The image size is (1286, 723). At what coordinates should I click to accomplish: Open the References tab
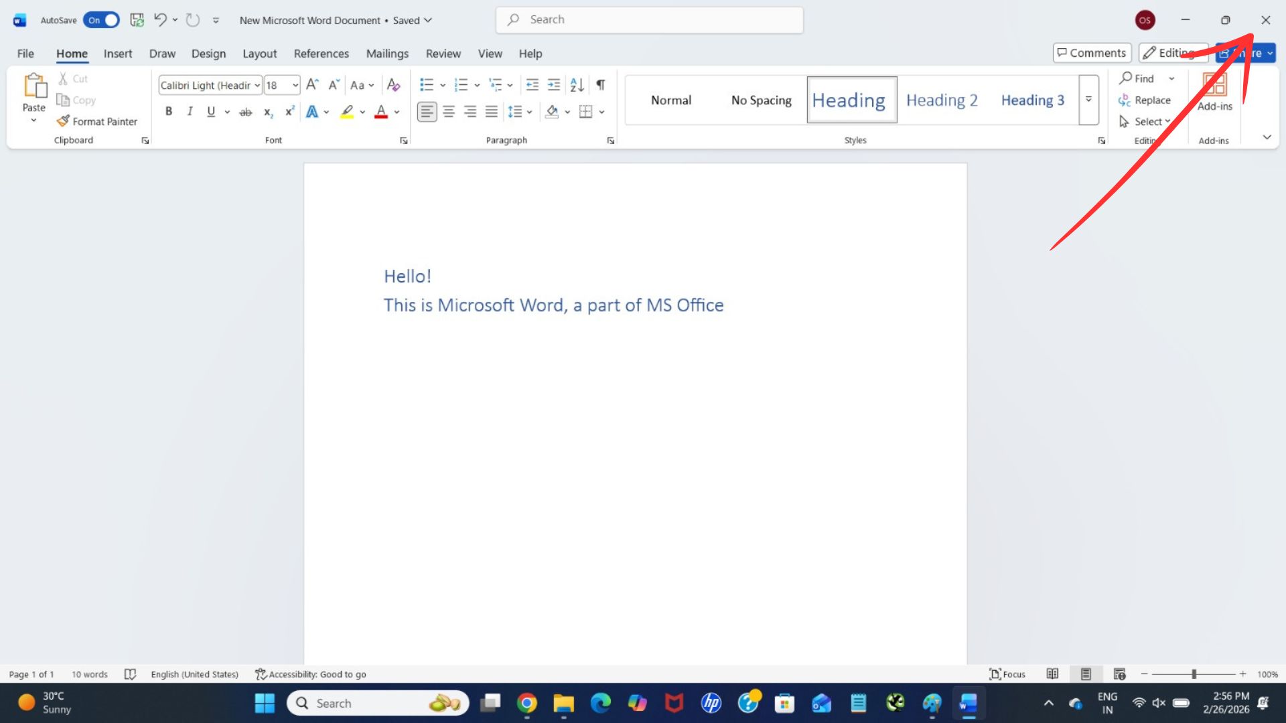pyautogui.click(x=321, y=54)
